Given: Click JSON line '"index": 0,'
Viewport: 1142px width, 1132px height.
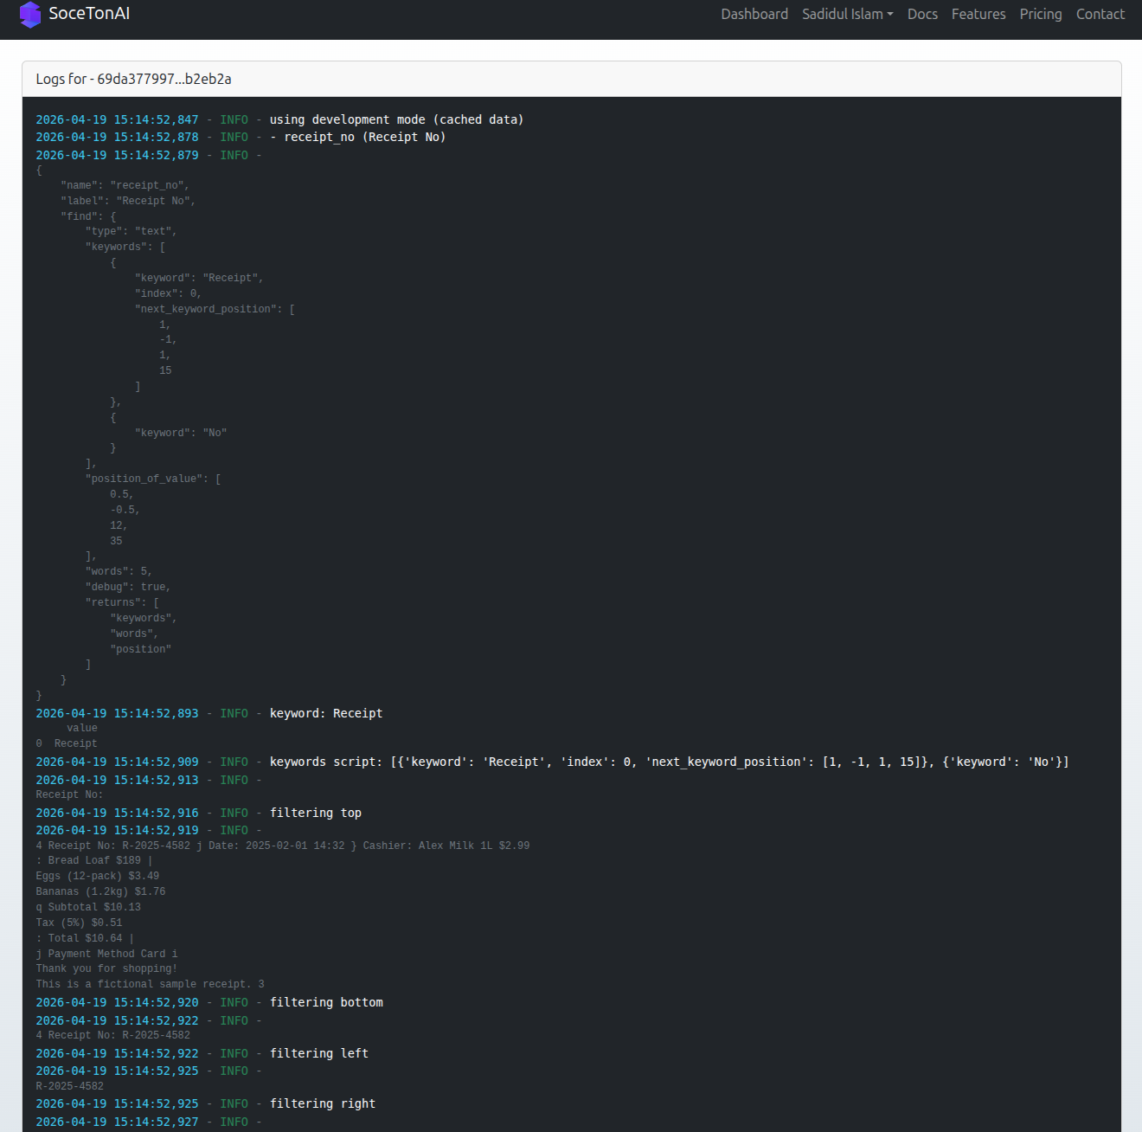Looking at the screenshot, I should pos(168,293).
